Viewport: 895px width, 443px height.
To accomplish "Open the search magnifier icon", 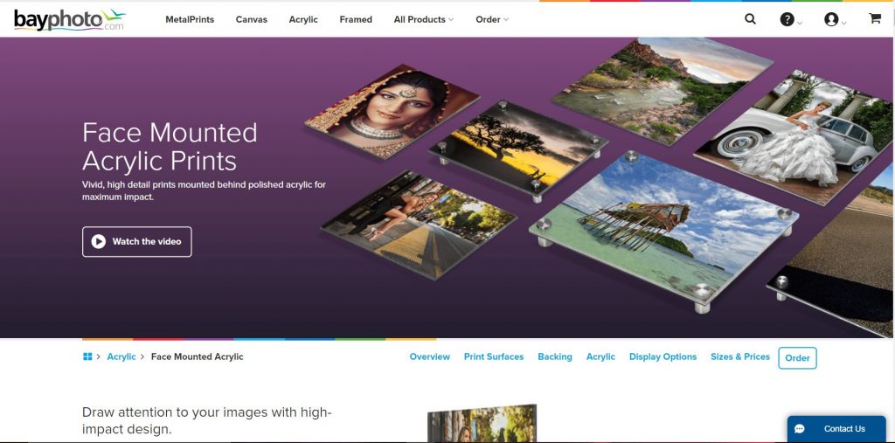I will 750,19.
